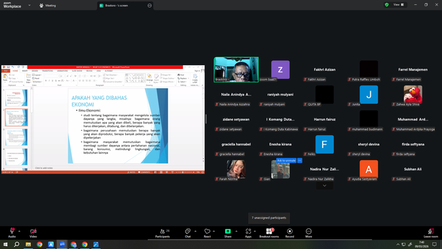Viewport: 442px width, 249px height.
Task: Open the Chat panel
Action: [188, 232]
